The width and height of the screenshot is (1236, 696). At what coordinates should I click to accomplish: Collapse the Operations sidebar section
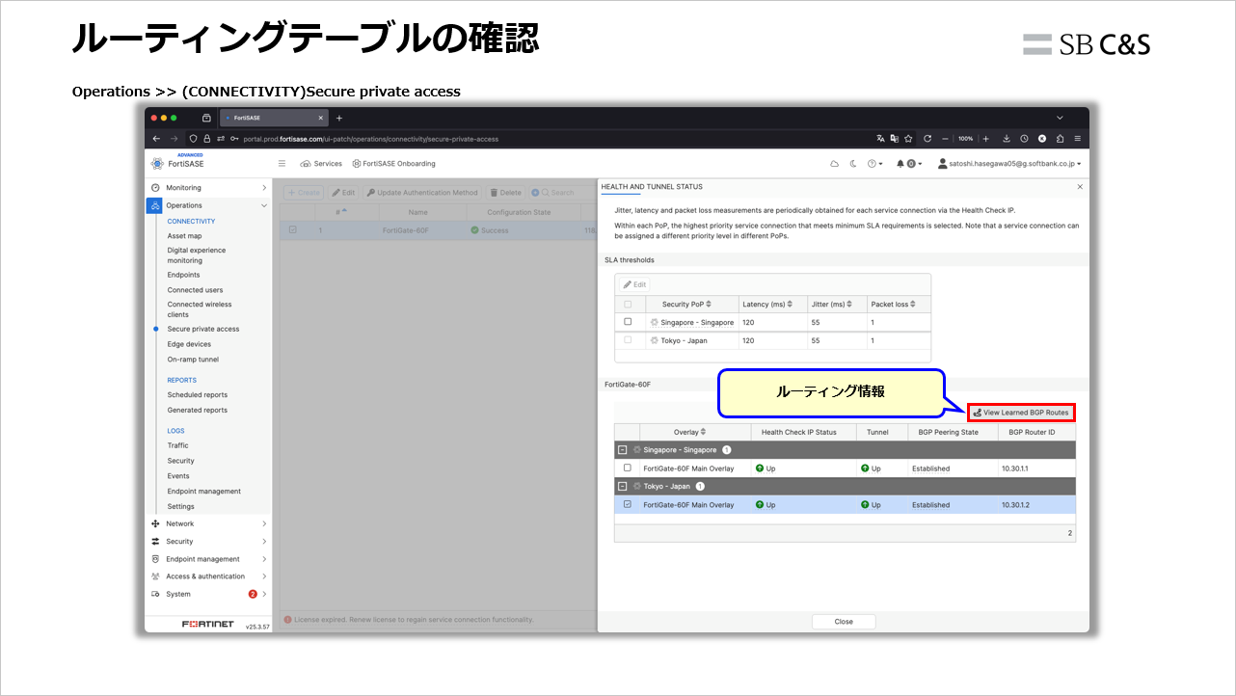coord(208,205)
